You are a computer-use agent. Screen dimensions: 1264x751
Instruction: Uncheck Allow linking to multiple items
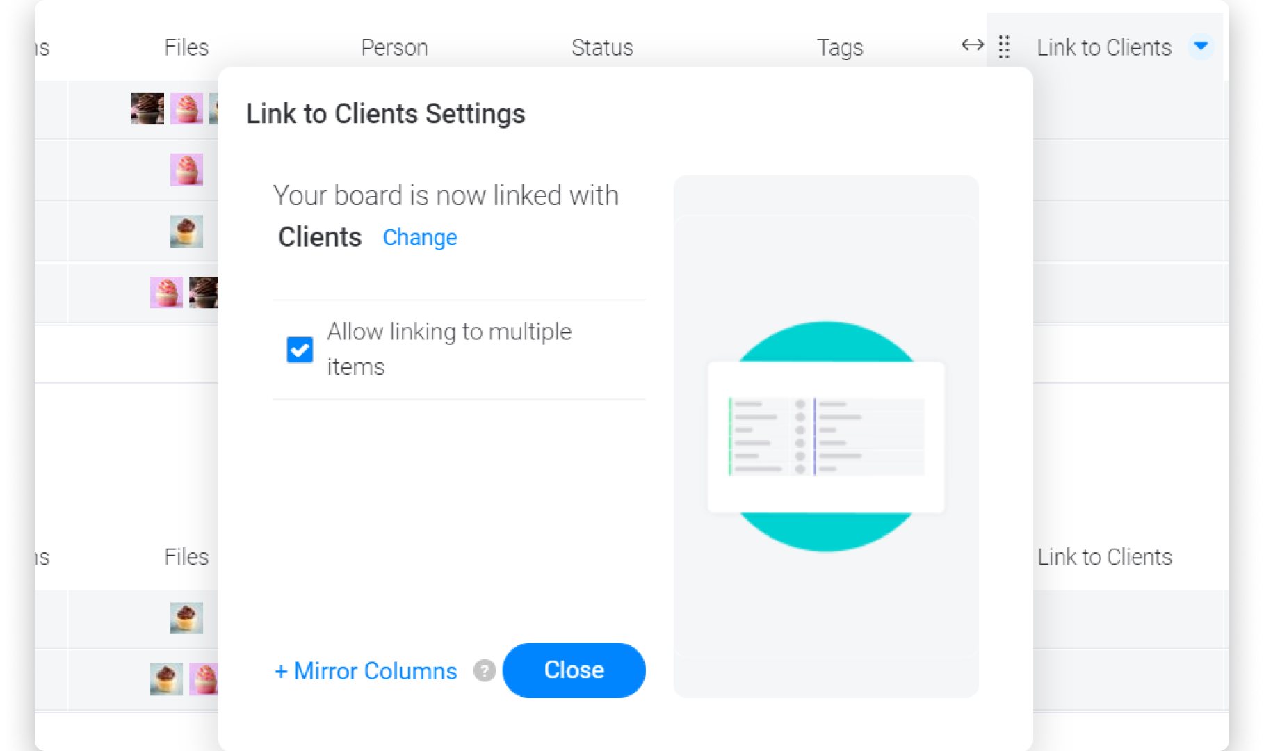coord(300,349)
